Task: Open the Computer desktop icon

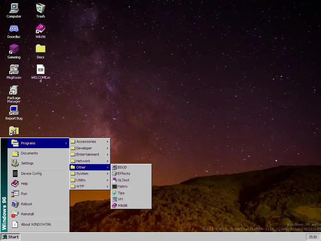Action: click(x=14, y=11)
